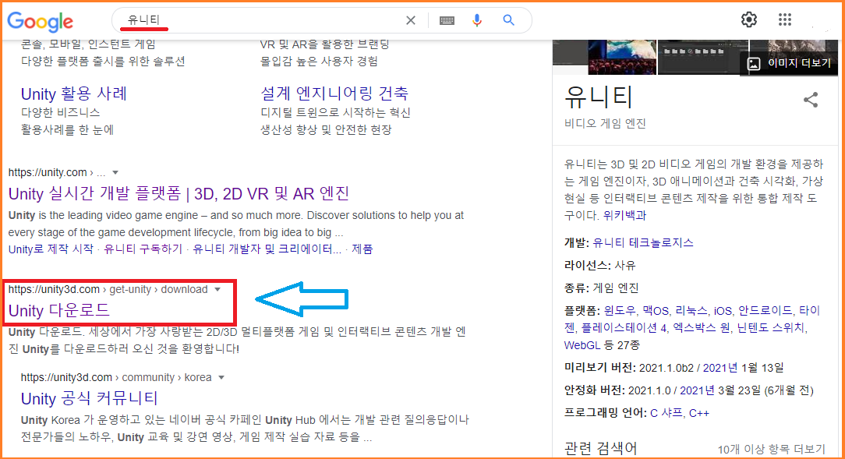Click the 관련 검색어 heading

coord(600,448)
